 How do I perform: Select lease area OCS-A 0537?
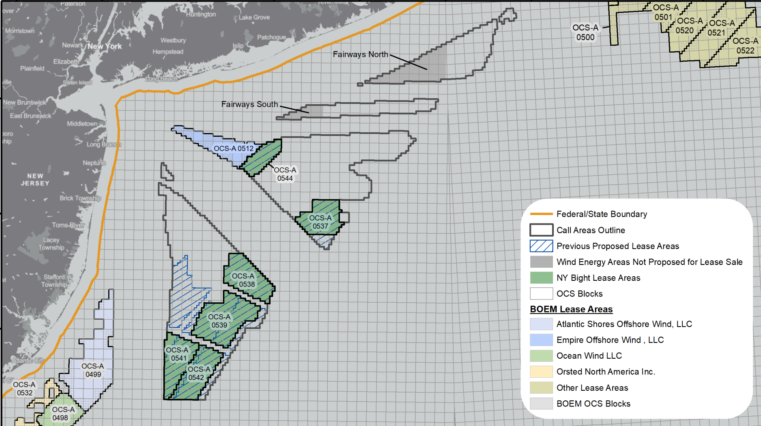pos(320,221)
